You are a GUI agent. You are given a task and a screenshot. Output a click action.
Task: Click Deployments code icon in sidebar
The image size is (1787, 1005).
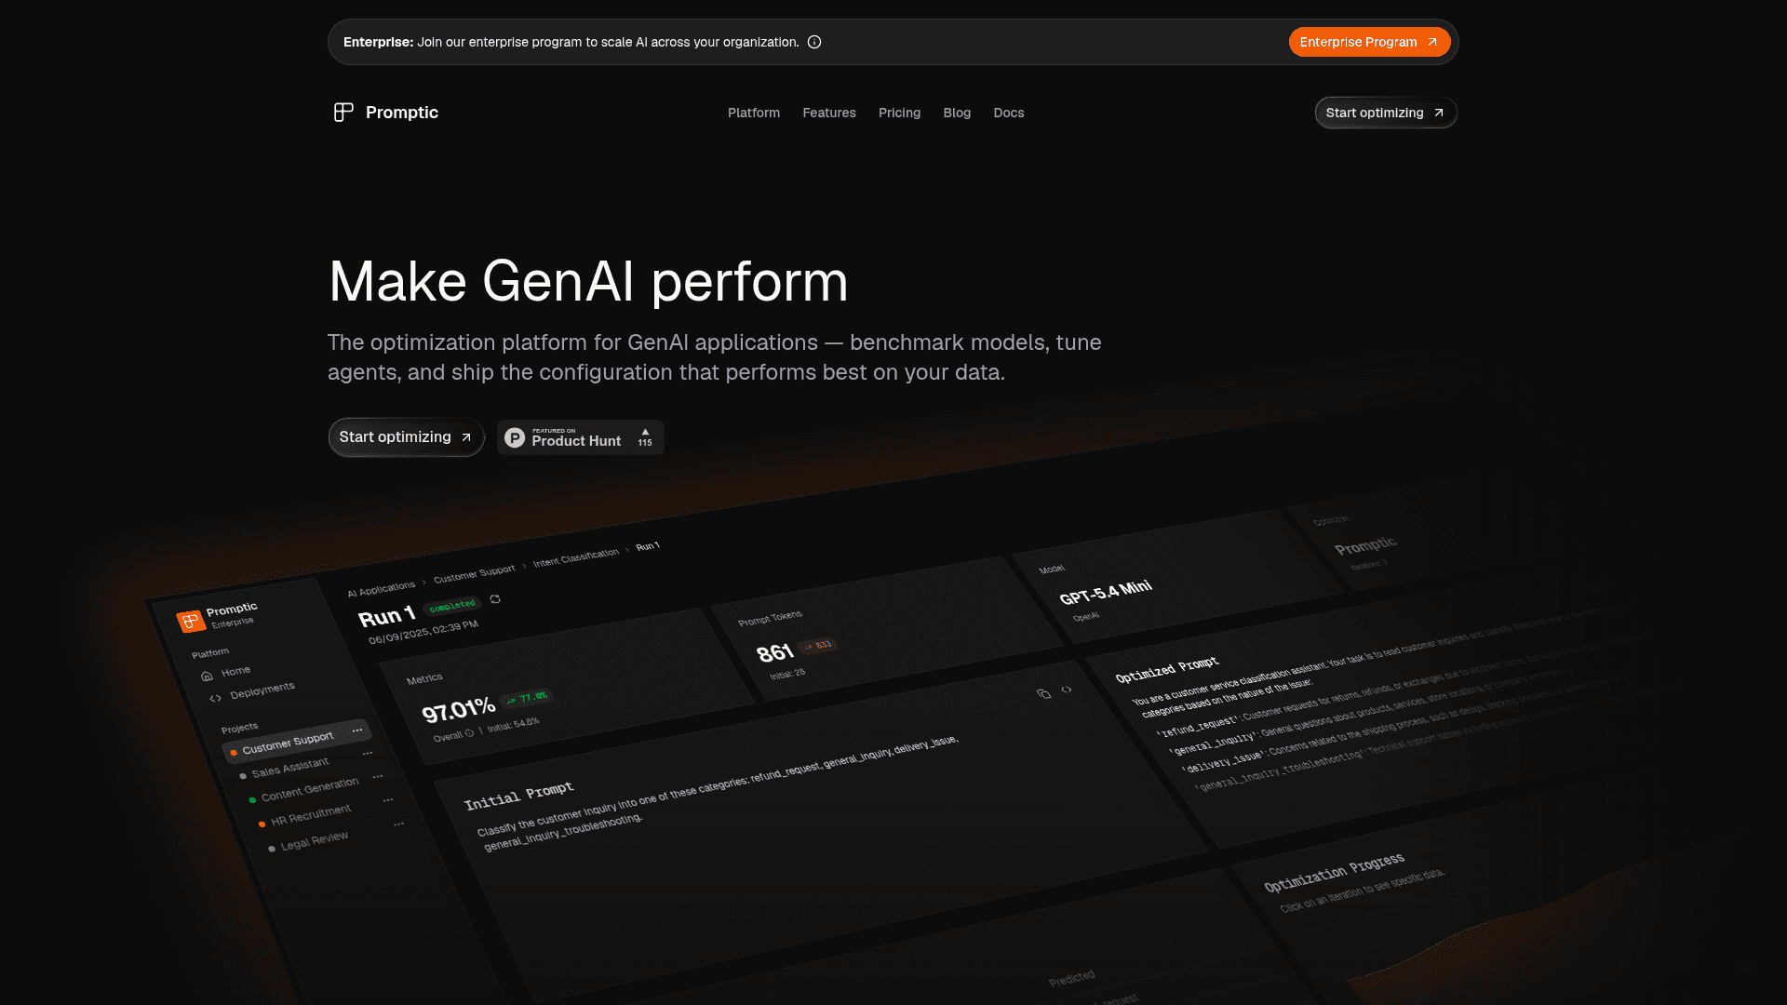pos(215,698)
